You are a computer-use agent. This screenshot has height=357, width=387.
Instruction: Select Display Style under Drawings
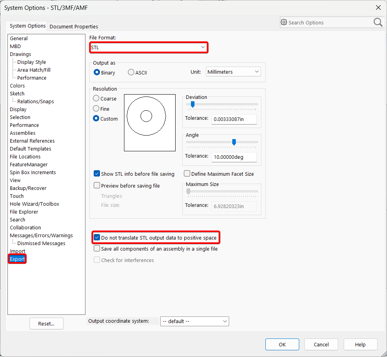coord(31,62)
